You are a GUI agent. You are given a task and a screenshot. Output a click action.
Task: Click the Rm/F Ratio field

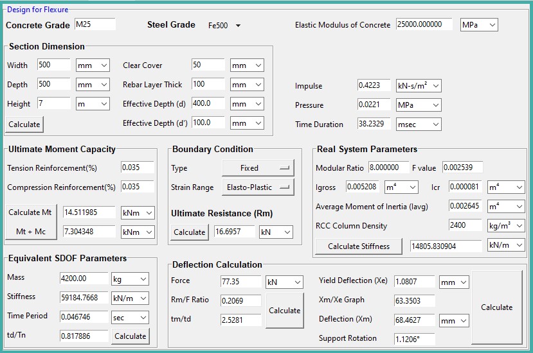(x=241, y=301)
